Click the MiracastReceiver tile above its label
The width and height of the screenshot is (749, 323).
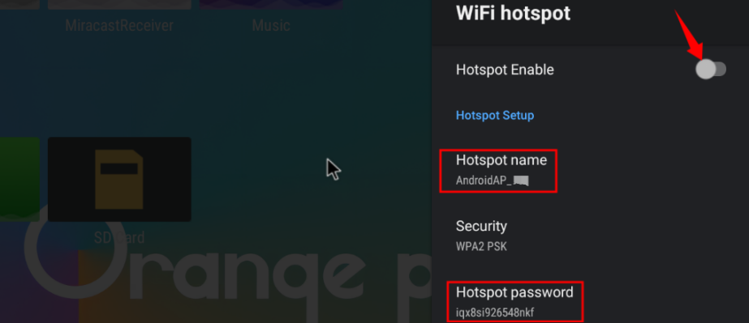coord(119,5)
